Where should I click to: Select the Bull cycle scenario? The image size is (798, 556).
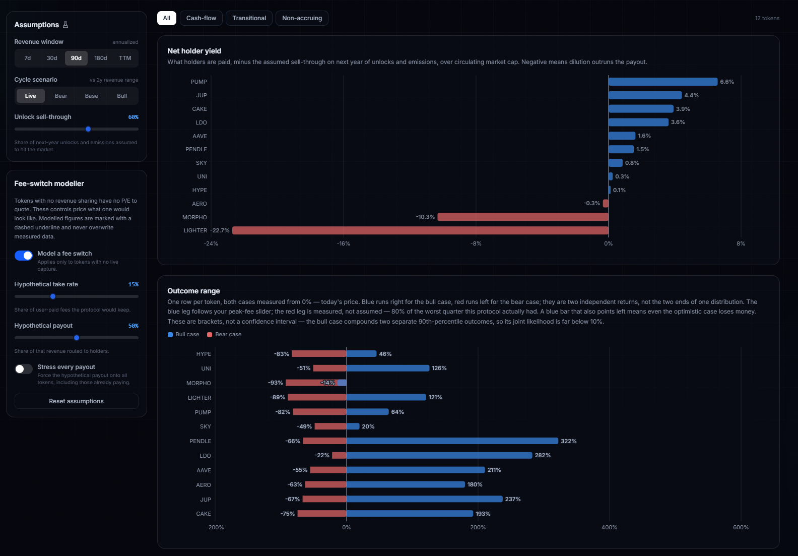pyautogui.click(x=122, y=96)
